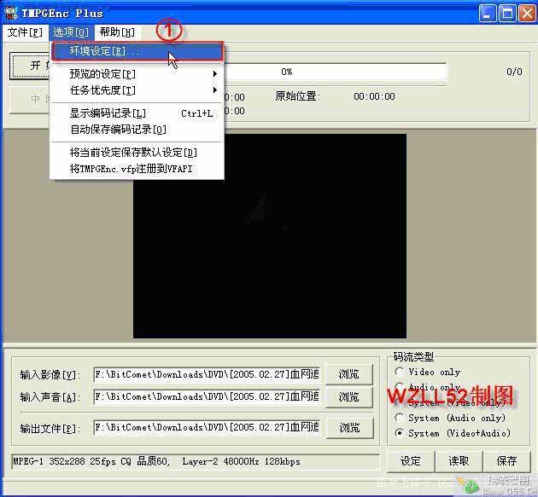Click the 输出文件[P] path field
538x497 pixels.
point(207,427)
